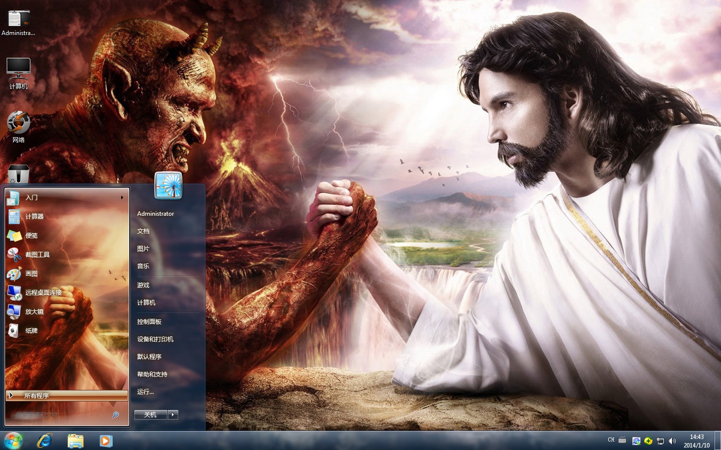721x450 pixels.
Task: Open the arrow next to 关机
Action: [173, 414]
